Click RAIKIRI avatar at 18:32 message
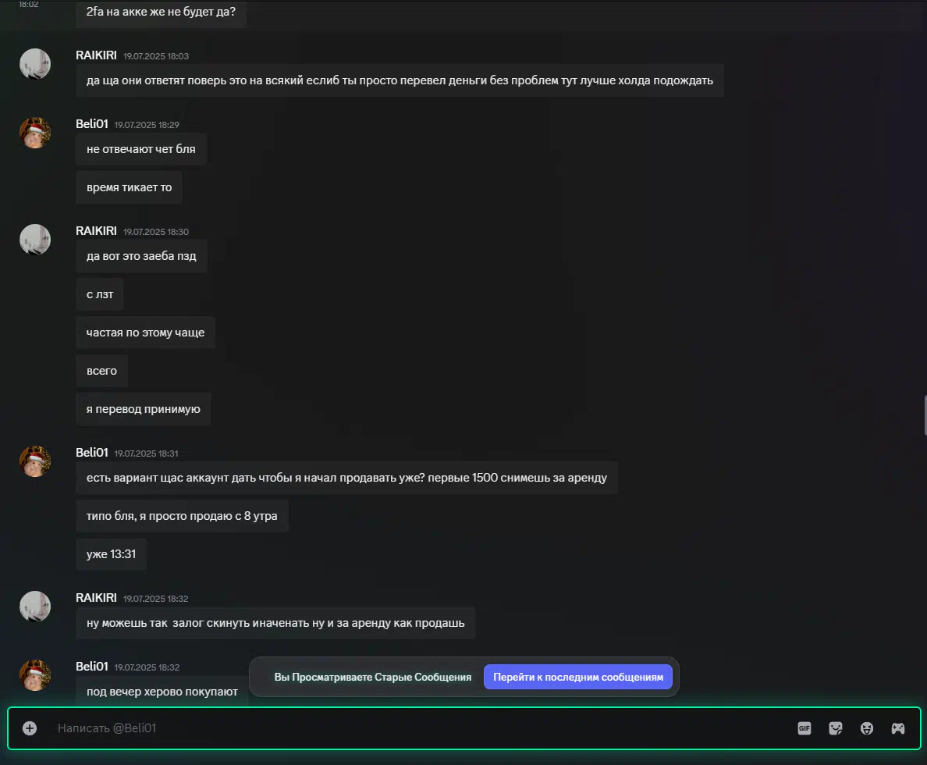 tap(35, 607)
